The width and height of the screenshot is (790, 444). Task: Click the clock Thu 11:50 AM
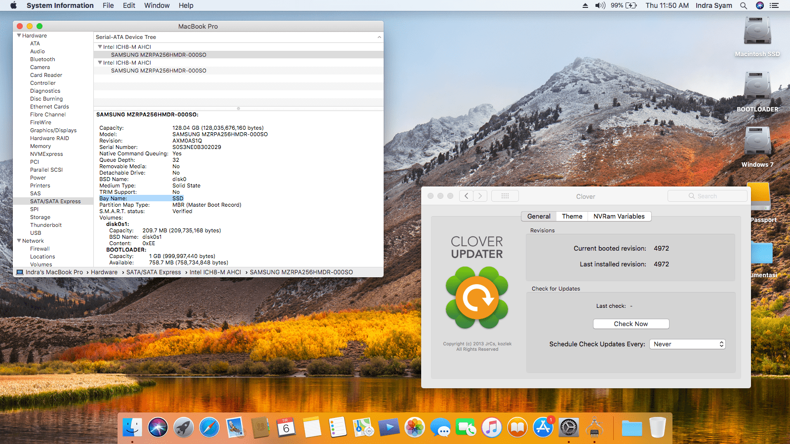click(667, 5)
